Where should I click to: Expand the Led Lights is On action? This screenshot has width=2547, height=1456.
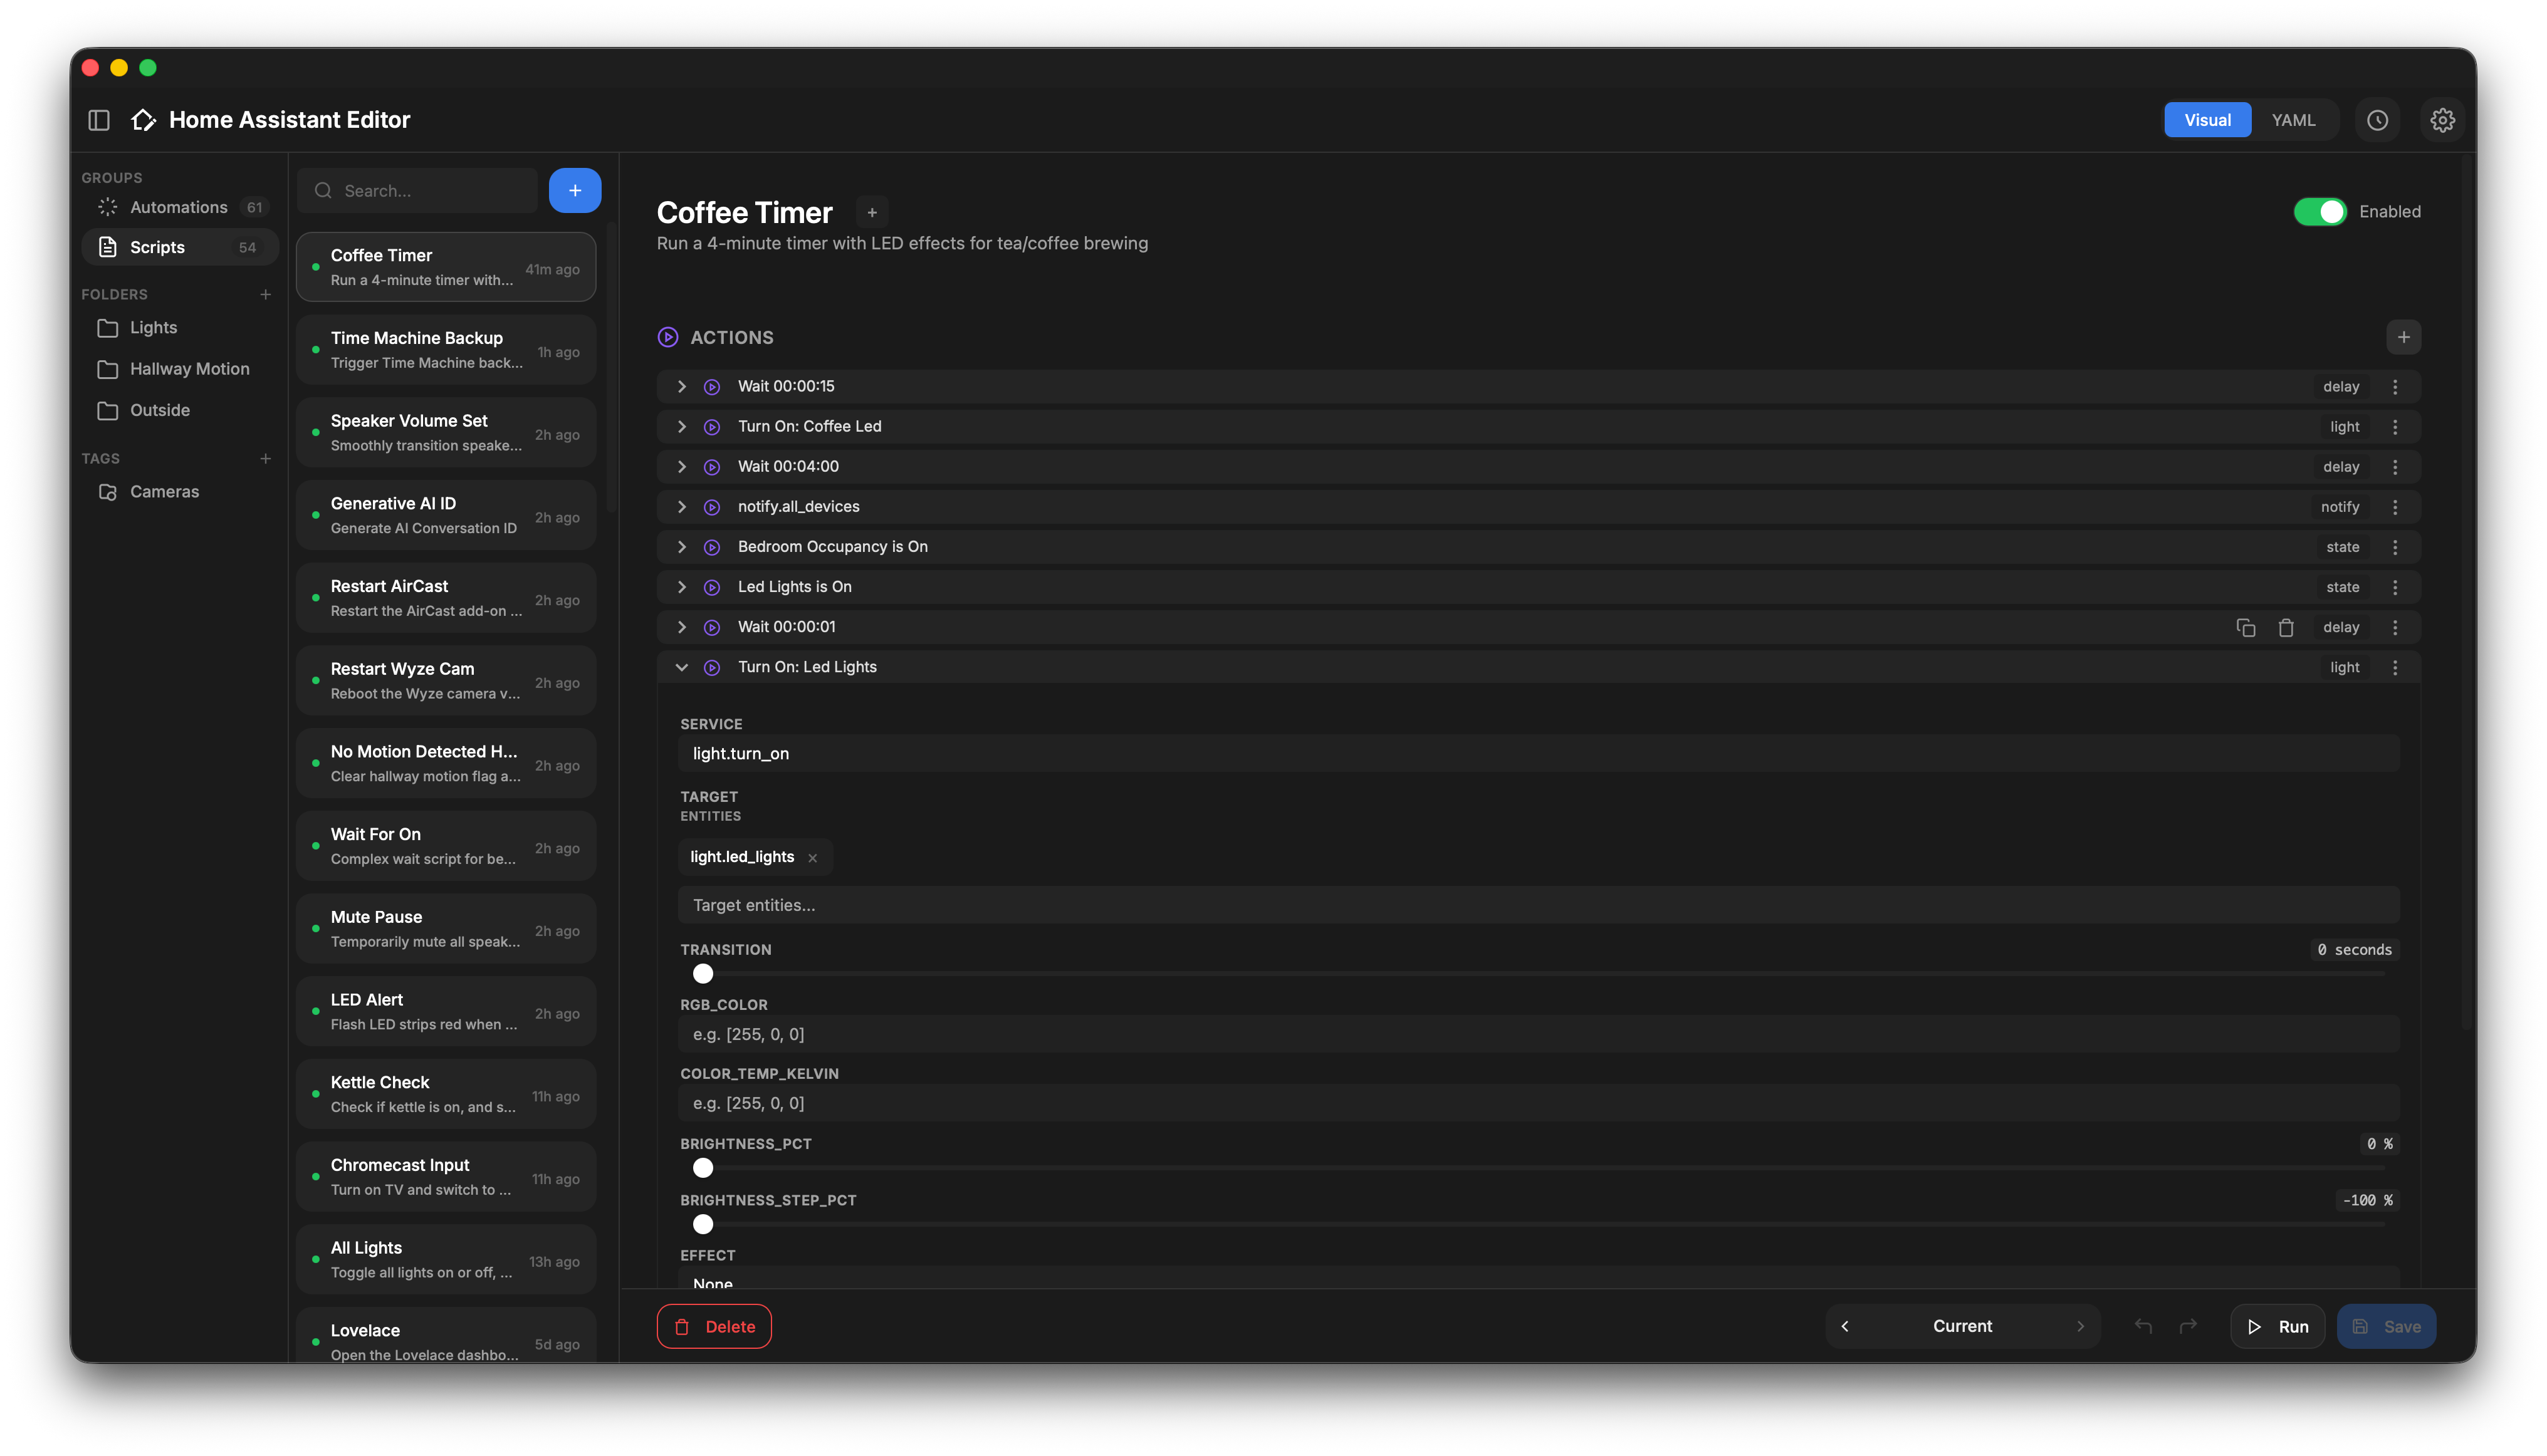tap(681, 586)
